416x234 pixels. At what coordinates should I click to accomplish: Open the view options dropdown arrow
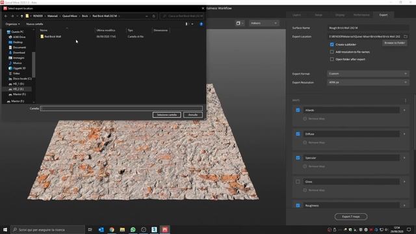(x=192, y=24)
